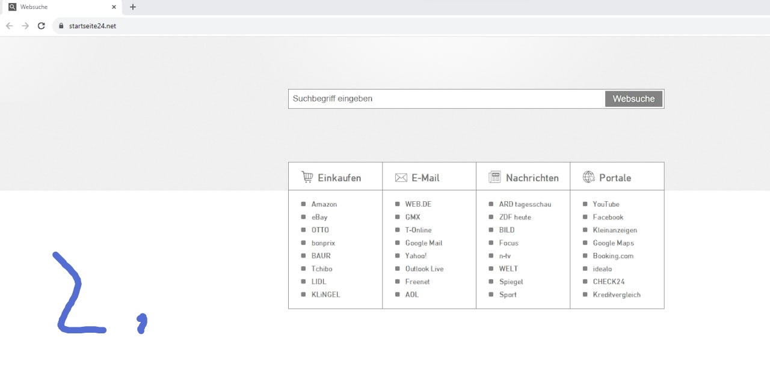Open the CHECK24 link

(609, 282)
